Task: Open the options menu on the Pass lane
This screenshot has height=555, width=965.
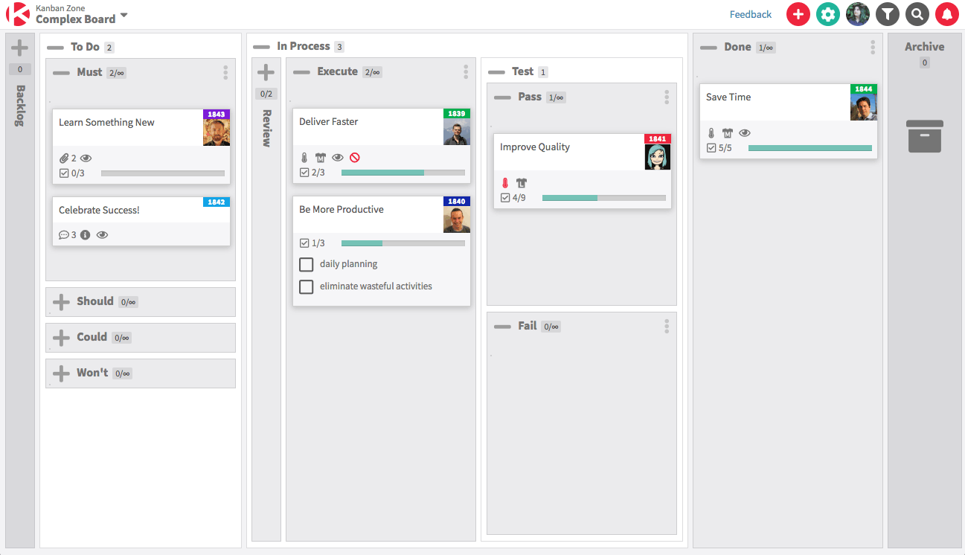Action: (667, 97)
